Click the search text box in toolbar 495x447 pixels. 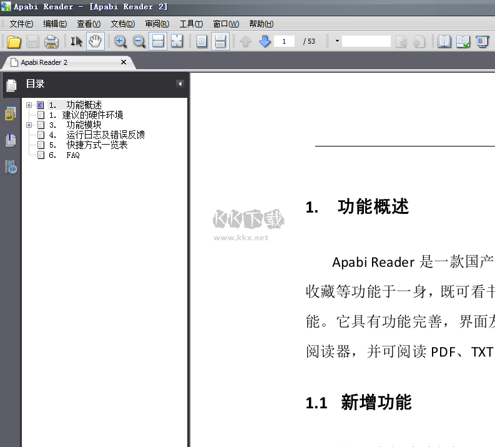pos(366,41)
